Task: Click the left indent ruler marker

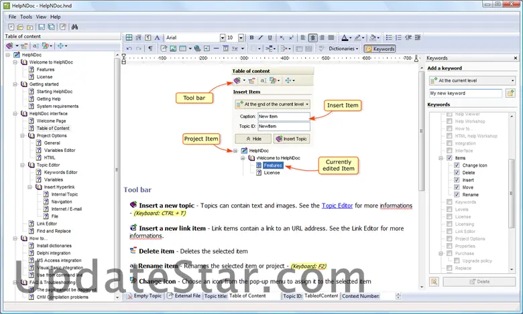Action: tap(124, 59)
